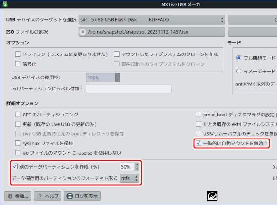The width and height of the screenshot is (277, 205).
Task: Enable GPT のパーティショニング checkbox
Action: click(18, 115)
